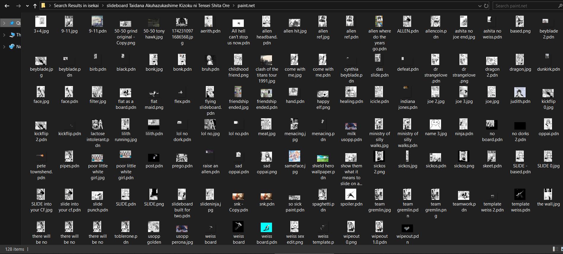
Task: Select '50-50 grind original - Copy.png'
Action: point(126,31)
